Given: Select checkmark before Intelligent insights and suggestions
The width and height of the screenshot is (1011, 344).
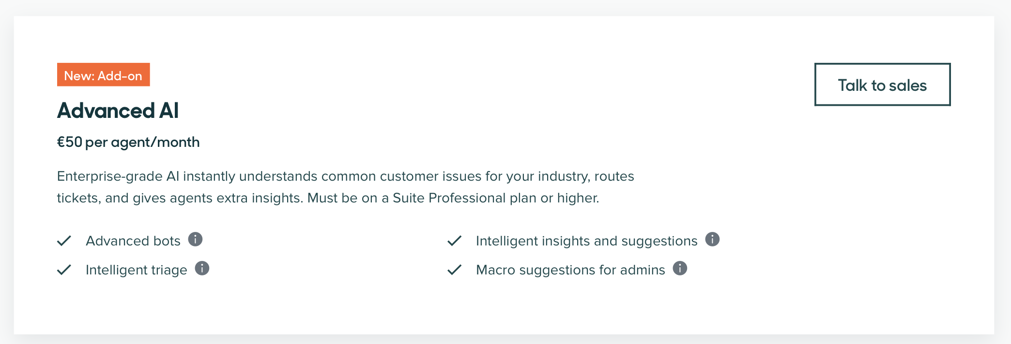Looking at the screenshot, I should (454, 241).
